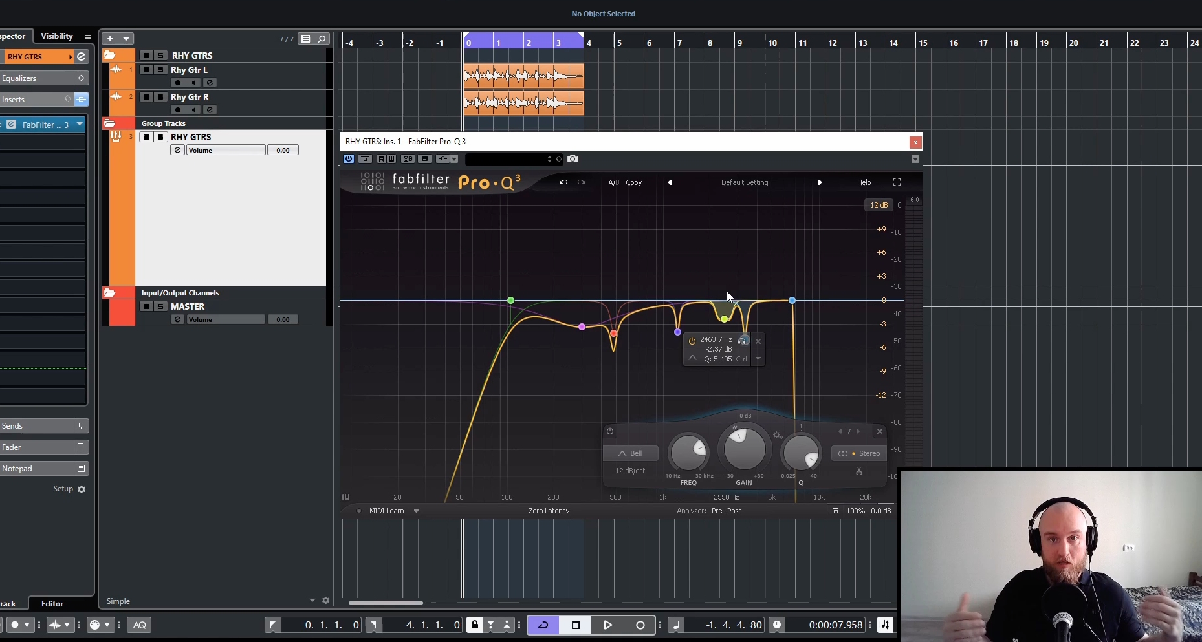Open the Stereo placement selector
The width and height of the screenshot is (1202, 642).
click(x=859, y=453)
